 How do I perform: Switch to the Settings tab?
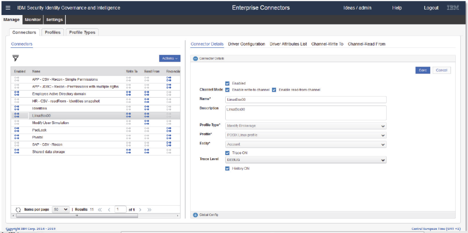coord(54,20)
